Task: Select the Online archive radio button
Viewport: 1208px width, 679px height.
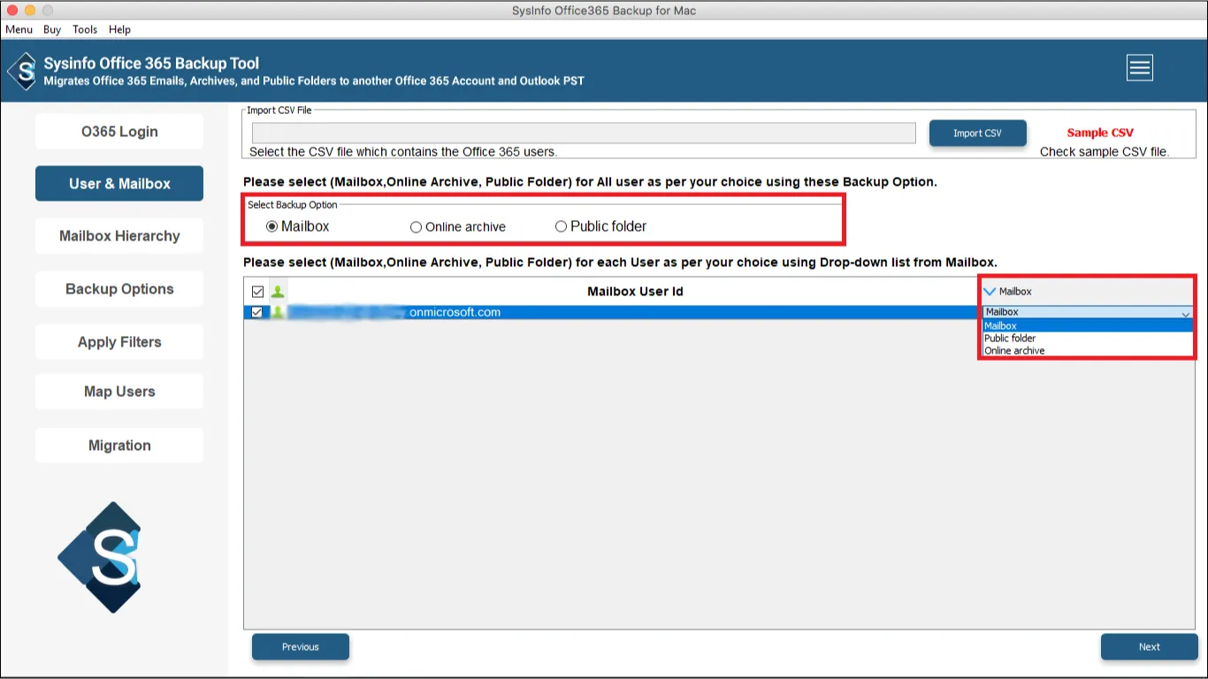Action: 416,227
